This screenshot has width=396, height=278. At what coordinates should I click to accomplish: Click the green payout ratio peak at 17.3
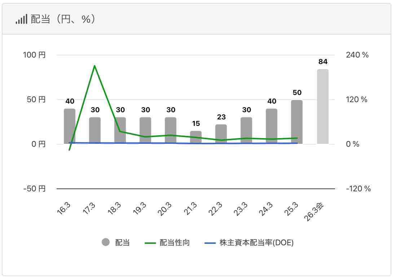click(94, 66)
